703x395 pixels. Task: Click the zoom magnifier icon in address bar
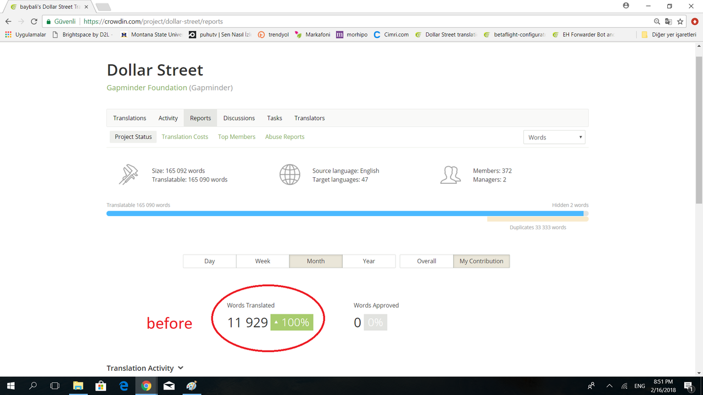click(x=657, y=21)
